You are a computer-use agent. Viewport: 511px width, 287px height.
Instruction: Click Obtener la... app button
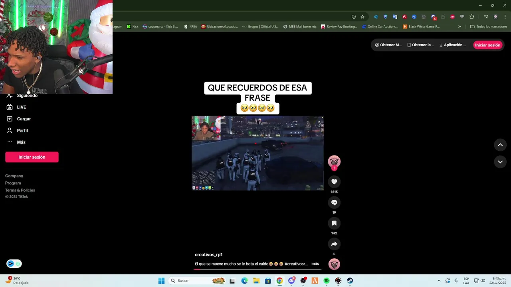421,45
